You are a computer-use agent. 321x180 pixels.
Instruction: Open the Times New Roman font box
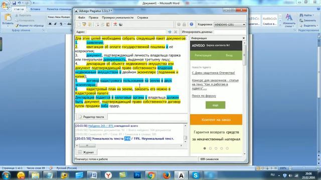click(59, 17)
